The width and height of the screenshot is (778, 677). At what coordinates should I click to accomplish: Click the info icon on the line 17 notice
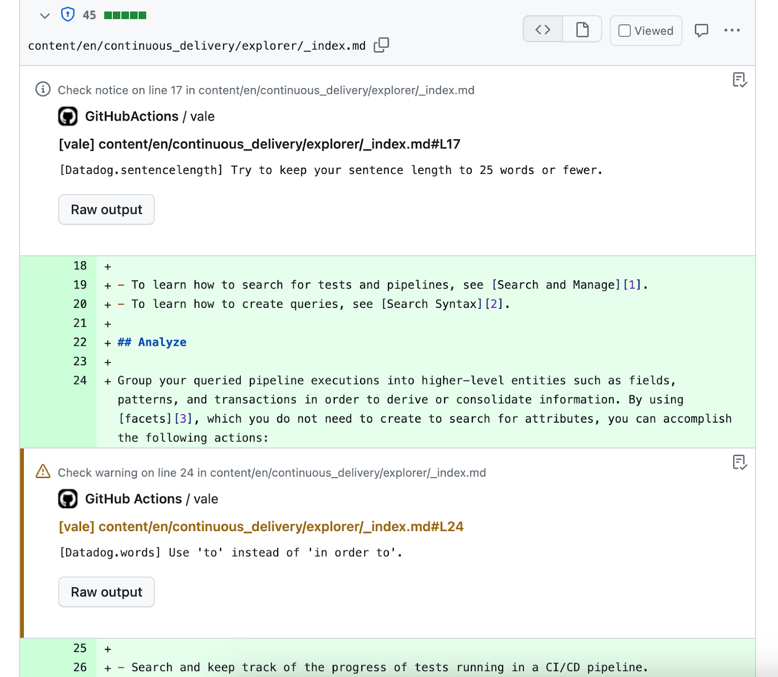43,89
